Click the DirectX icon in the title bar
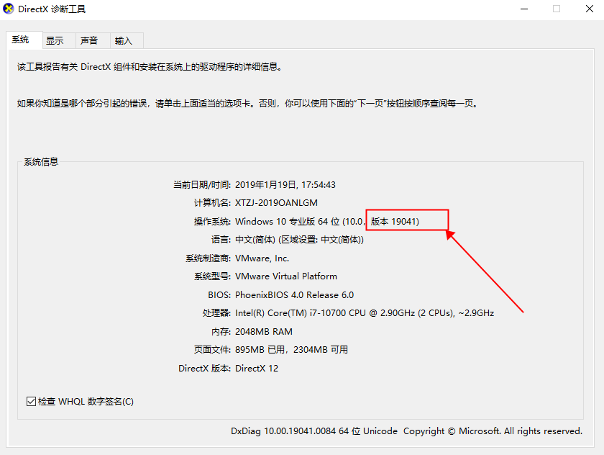Viewport: 604px width, 455px height. [10, 9]
